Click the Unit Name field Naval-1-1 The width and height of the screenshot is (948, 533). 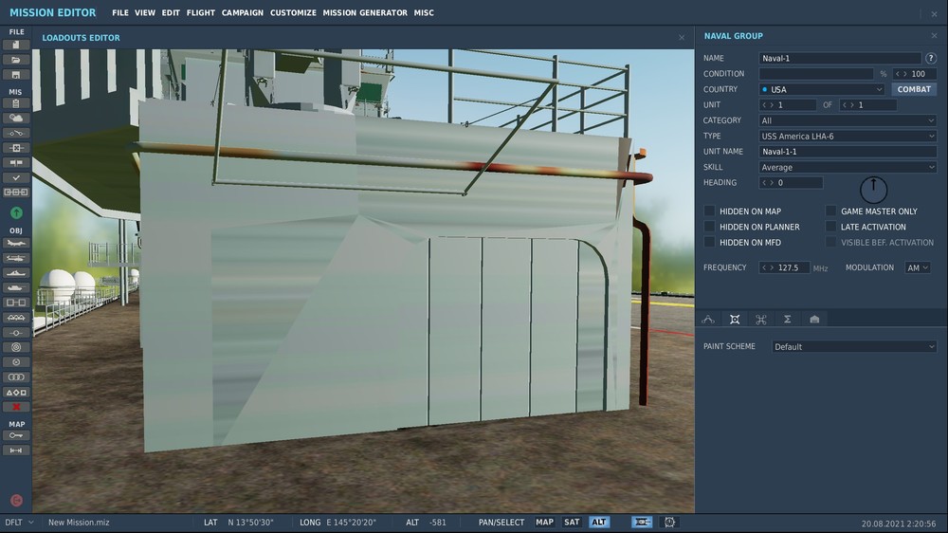coord(848,151)
